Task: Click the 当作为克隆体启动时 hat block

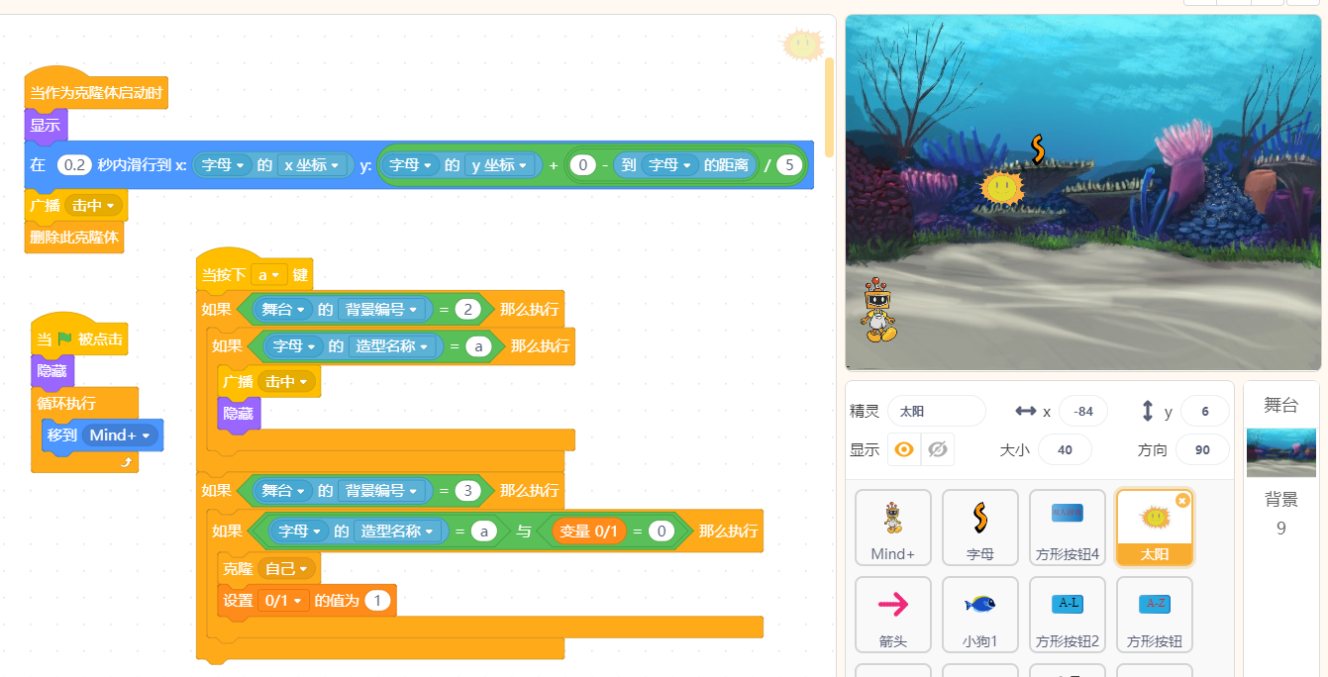Action: (96, 93)
